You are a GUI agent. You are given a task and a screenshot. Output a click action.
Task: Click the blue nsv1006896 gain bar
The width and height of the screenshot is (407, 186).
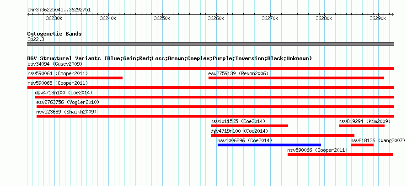click(x=269, y=145)
